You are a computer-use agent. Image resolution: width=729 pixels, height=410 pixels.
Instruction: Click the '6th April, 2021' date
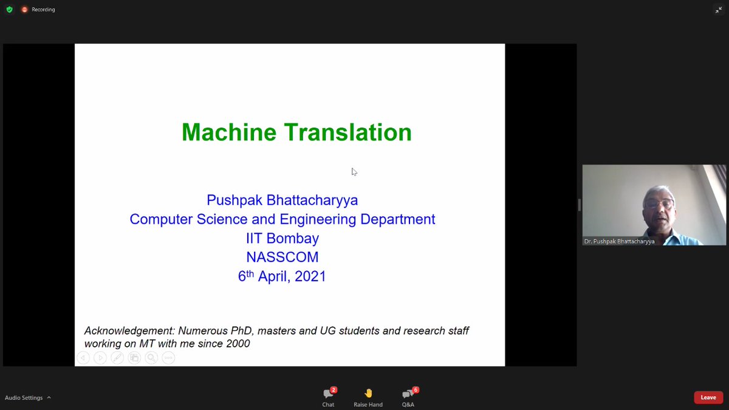(x=282, y=276)
